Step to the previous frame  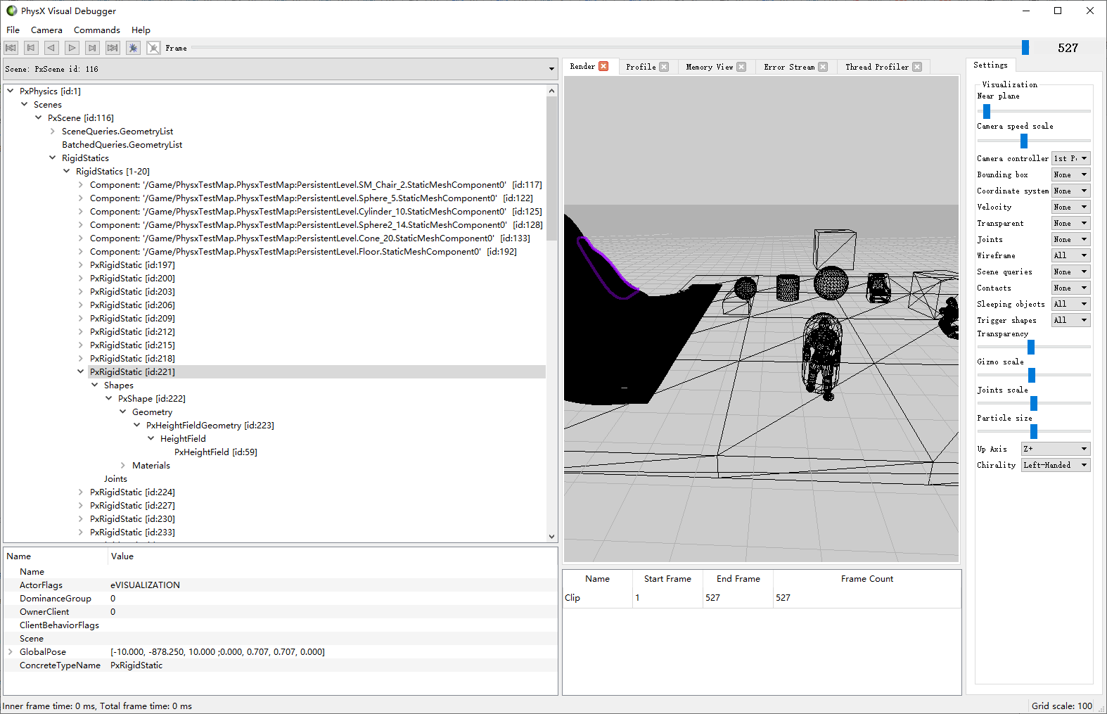click(31, 48)
